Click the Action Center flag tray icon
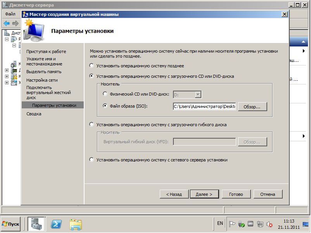The image size is (311, 233). pyautogui.click(x=232, y=224)
